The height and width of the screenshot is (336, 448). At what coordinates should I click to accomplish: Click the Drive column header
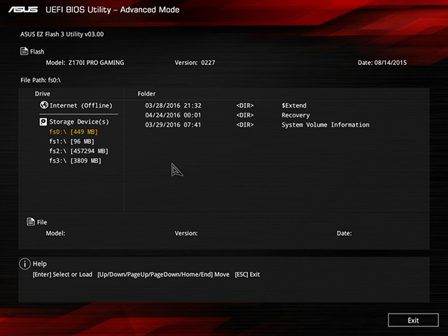43,94
